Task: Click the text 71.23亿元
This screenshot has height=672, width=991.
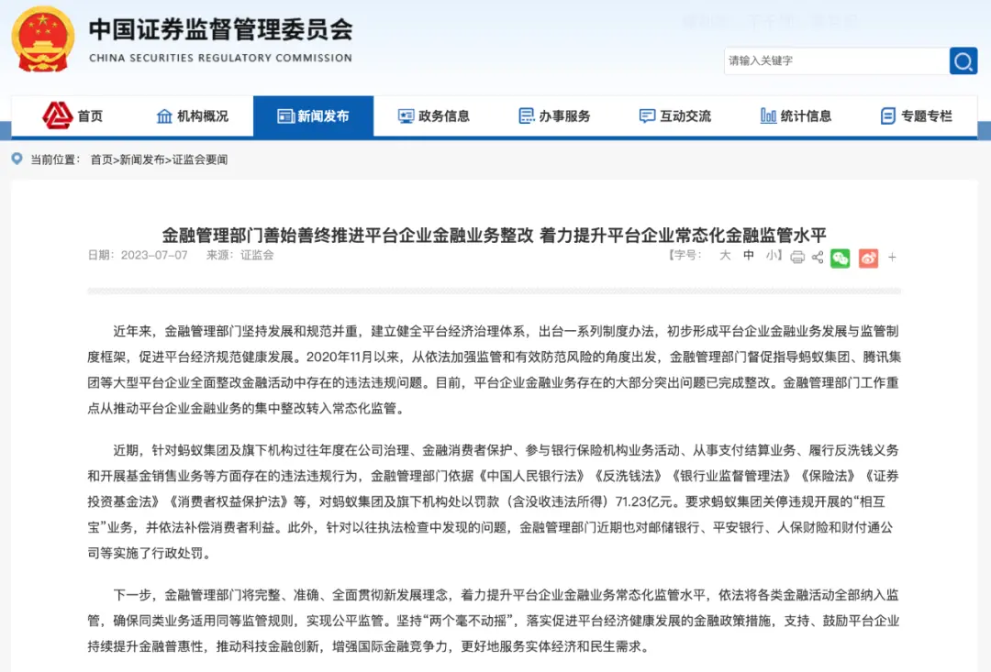Action: pos(644,501)
